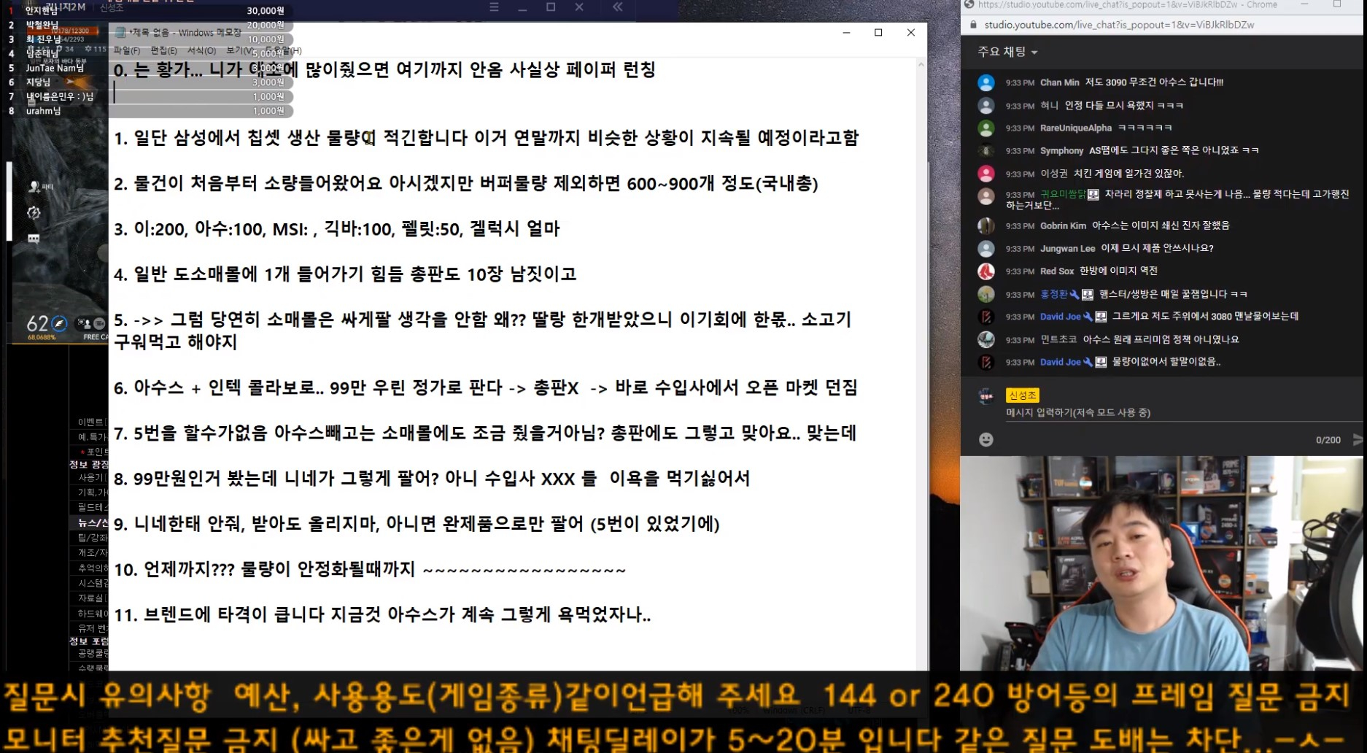Minimize the Notepad window
The image size is (1367, 753).
[x=846, y=33]
